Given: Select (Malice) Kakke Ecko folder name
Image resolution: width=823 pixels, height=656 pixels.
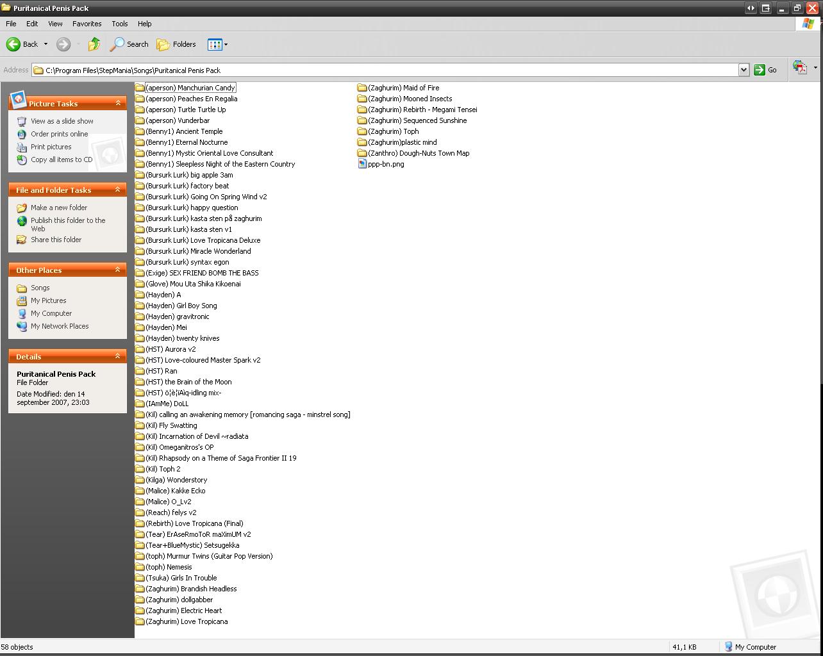Looking at the screenshot, I should pyautogui.click(x=175, y=491).
